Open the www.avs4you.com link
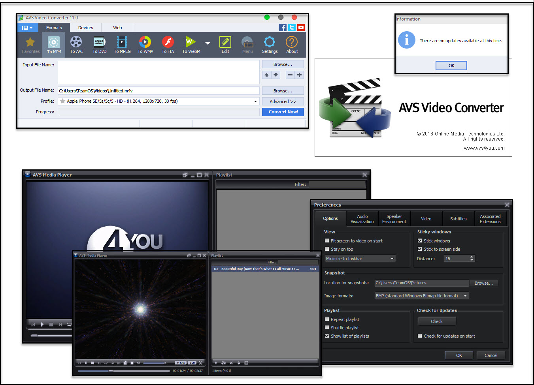Screen dimensions: 534x385 tap(484, 148)
